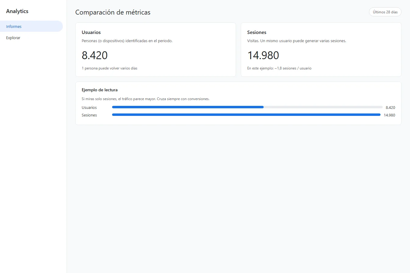Viewport: 410px width, 273px height.
Task: Click the Sesiones label beside the bar
Action: [89, 115]
